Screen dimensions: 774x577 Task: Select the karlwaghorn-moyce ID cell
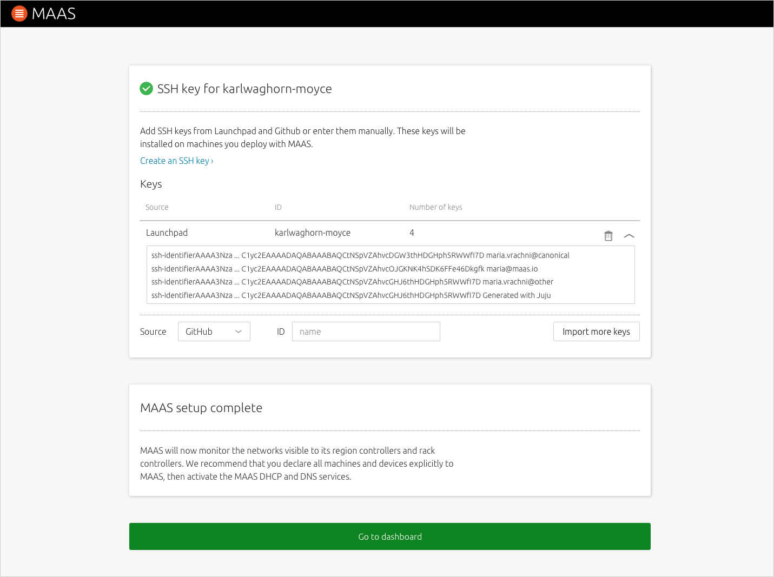click(x=313, y=233)
